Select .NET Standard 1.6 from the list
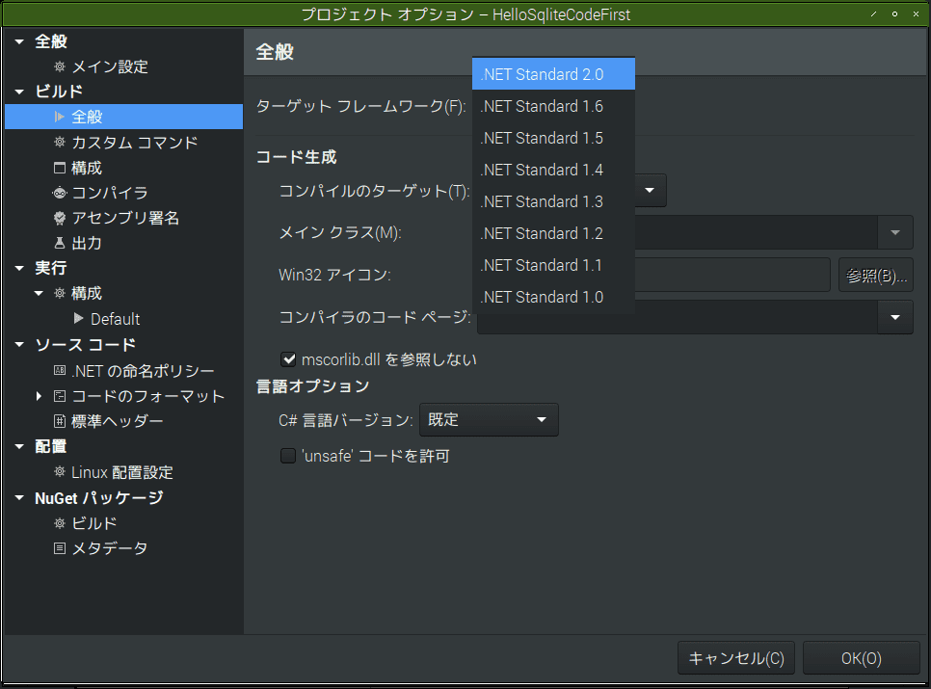Viewport: 931px width, 689px height. point(553,106)
